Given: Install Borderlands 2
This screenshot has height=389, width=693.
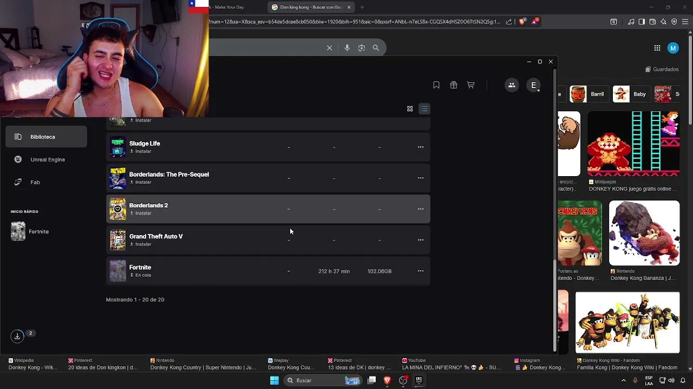Looking at the screenshot, I should (x=141, y=213).
